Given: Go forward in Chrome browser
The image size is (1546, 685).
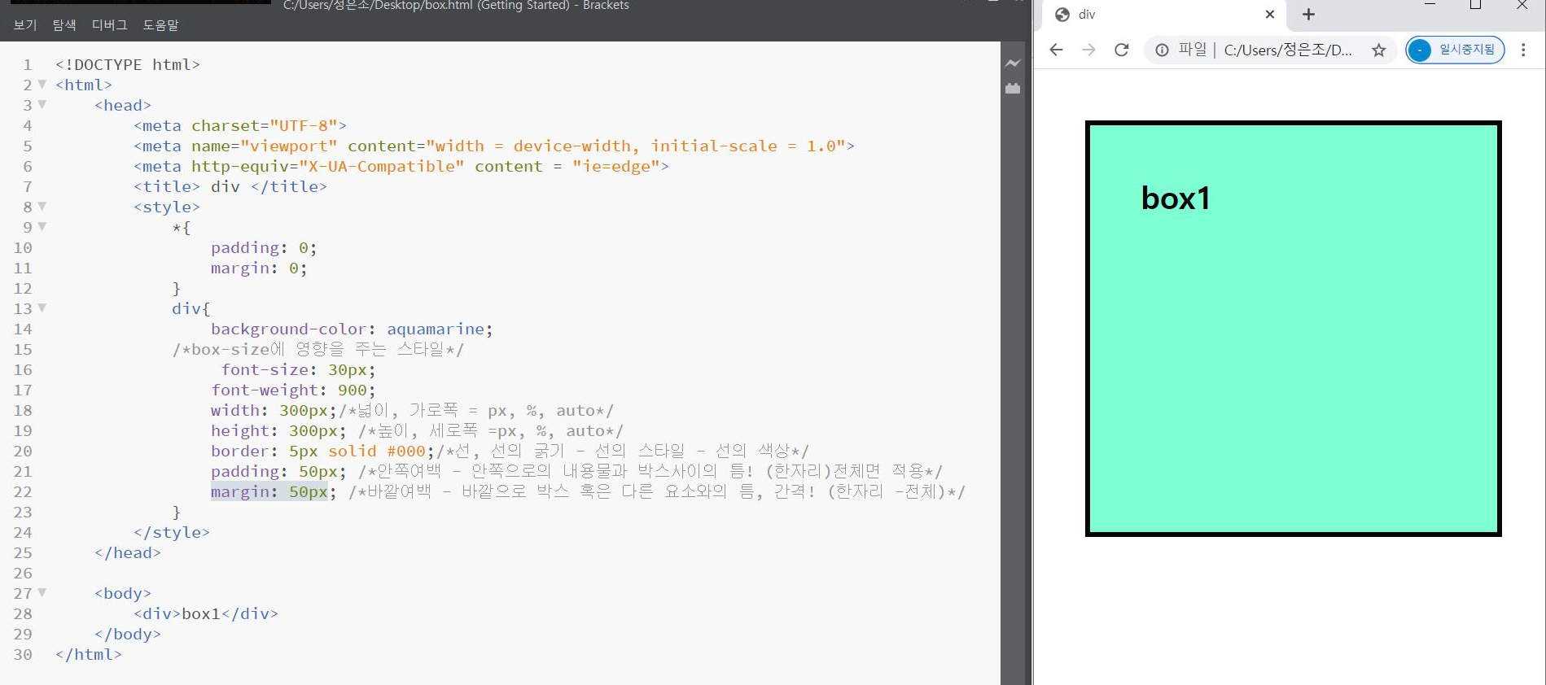Looking at the screenshot, I should pyautogui.click(x=1088, y=50).
